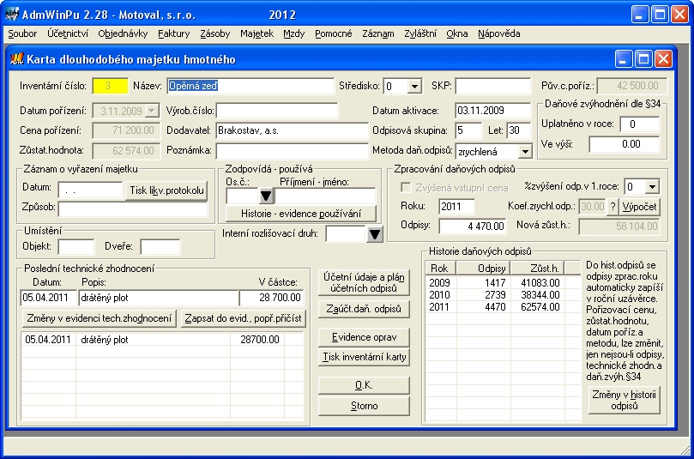Select the 2011 row in depreciation history

tap(503, 307)
